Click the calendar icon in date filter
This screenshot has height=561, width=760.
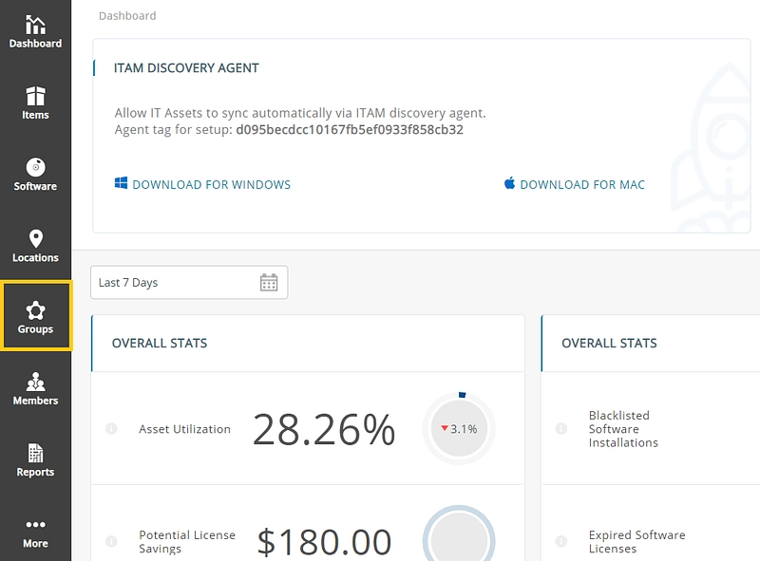point(269,283)
